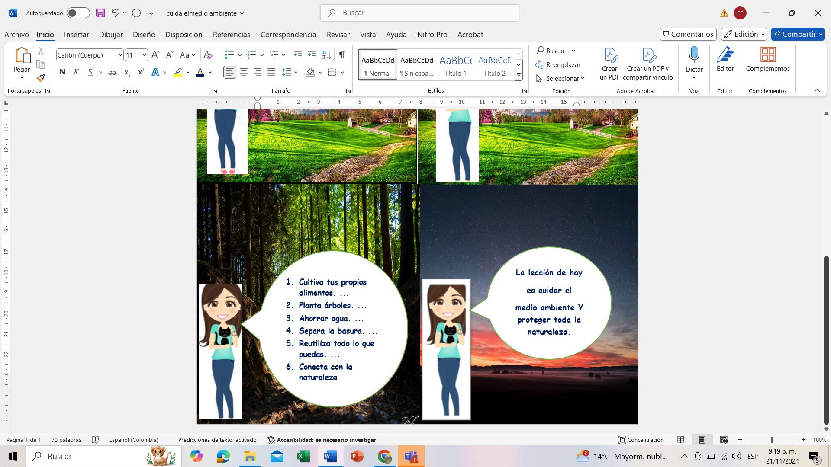Click the zoom slider in status bar
Viewport: 831px width, 467px height.
click(772, 440)
